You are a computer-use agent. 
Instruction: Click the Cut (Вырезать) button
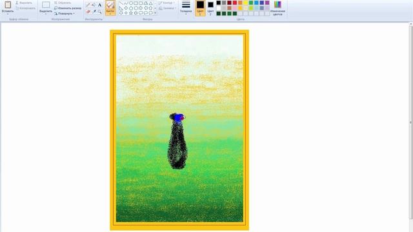(x=24, y=3)
